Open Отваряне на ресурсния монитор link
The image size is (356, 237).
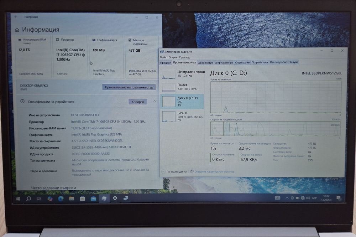(213, 172)
